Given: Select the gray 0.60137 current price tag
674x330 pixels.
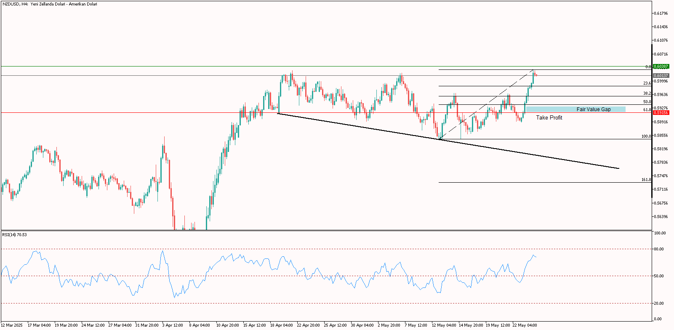Looking at the screenshot, I should click(661, 76).
